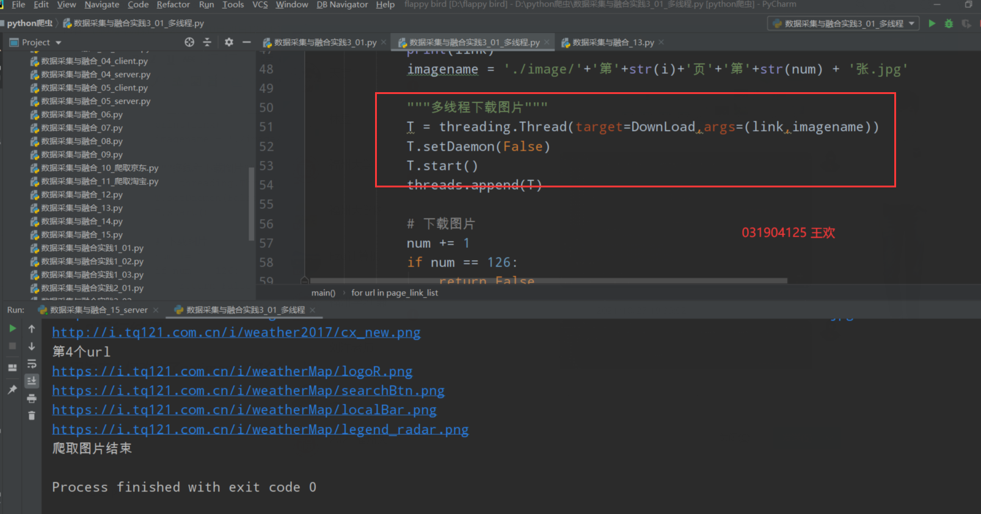
Task: Click the Project panel vertical scrollbar
Action: 251,203
